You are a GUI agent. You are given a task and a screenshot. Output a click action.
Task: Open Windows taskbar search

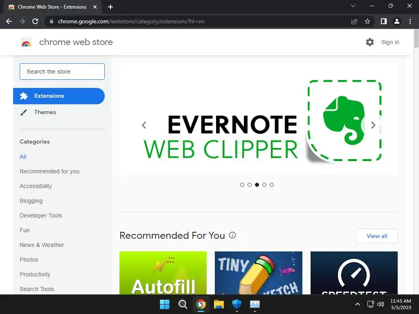pos(183,304)
